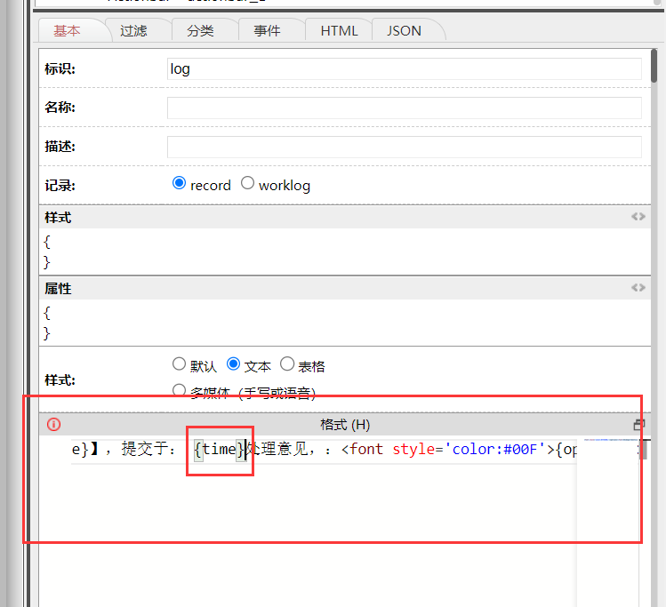Screen dimensions: 666x607
Task: Click the 格式 (H) header label
Action: [x=345, y=425]
